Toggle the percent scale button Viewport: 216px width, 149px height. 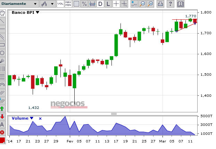84,4
